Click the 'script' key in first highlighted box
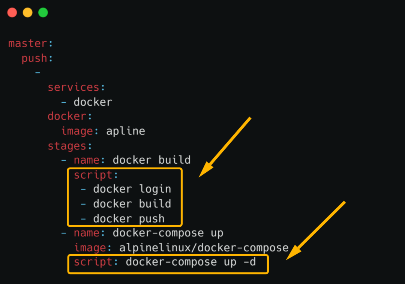 93,175
